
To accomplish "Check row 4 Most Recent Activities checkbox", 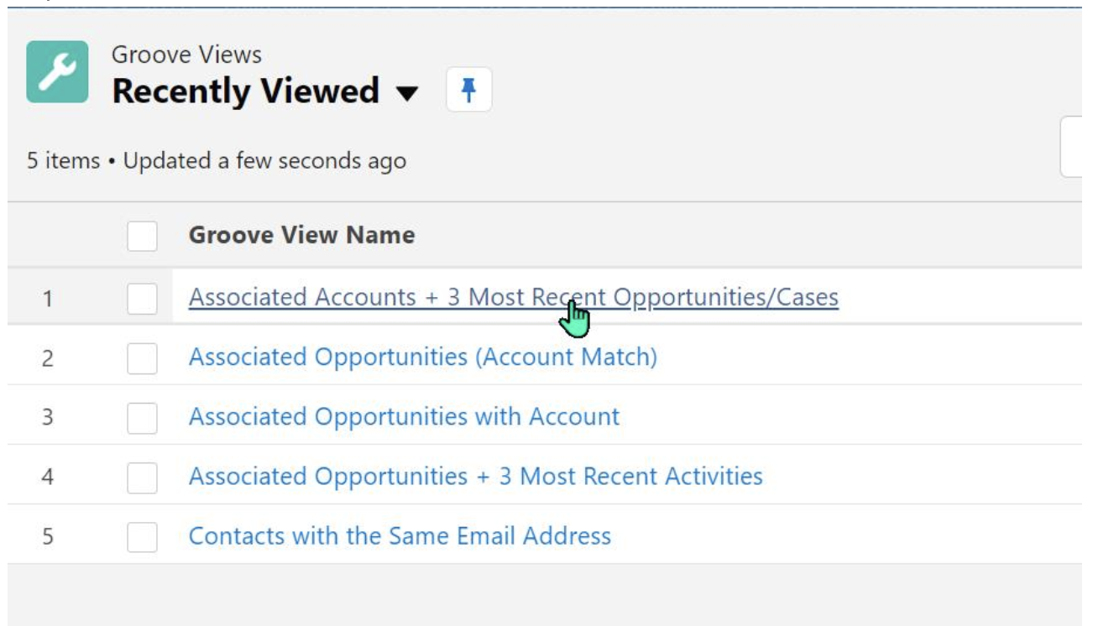I will tap(143, 477).
